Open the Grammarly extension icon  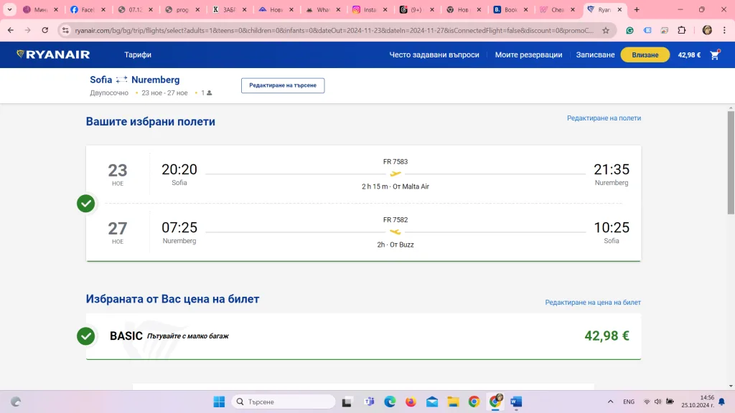tap(630, 30)
